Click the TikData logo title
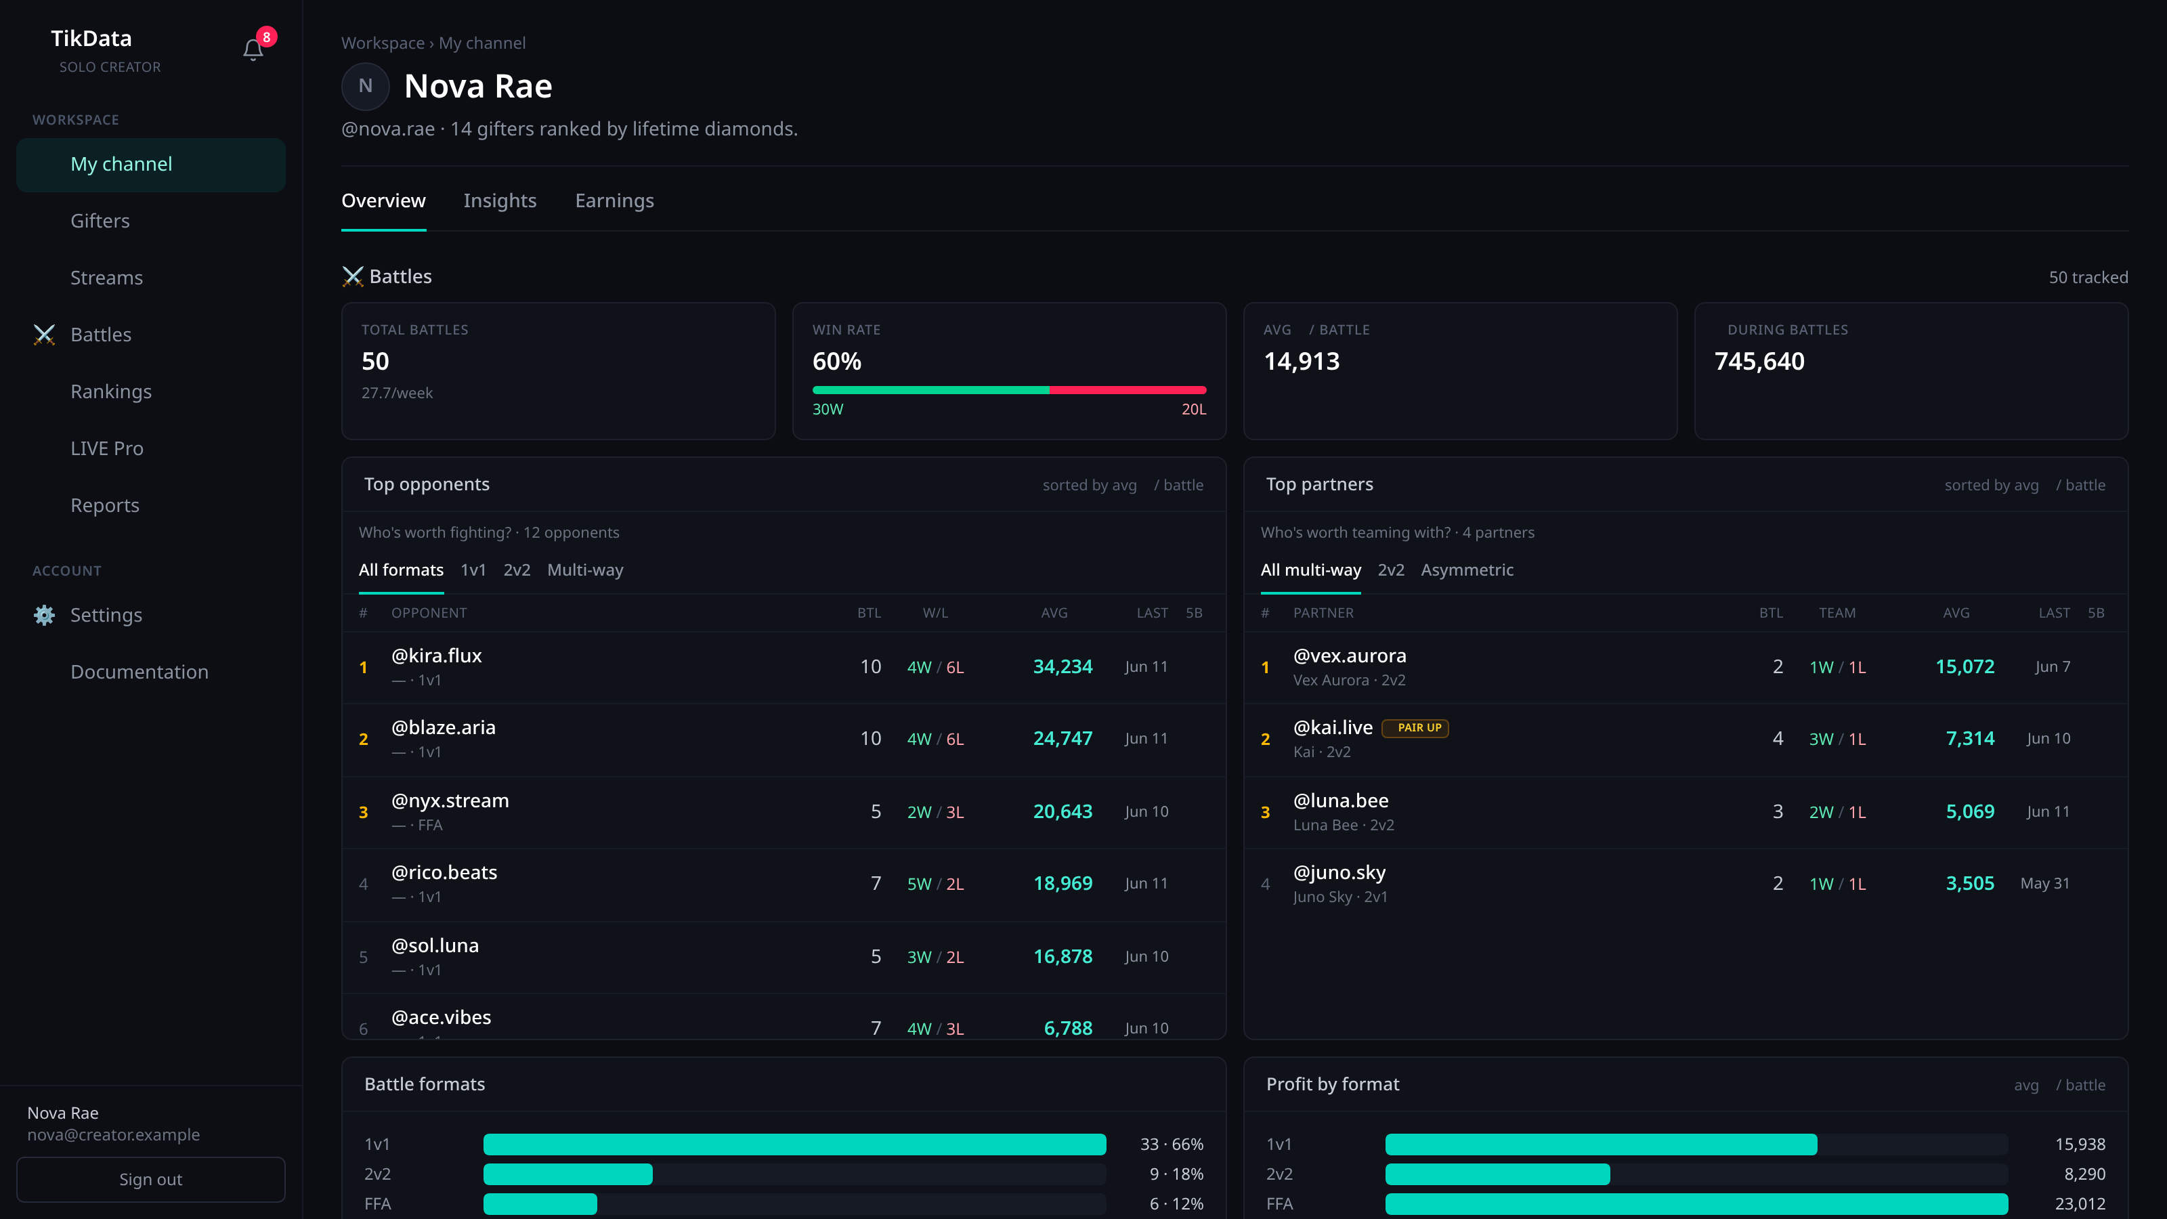This screenshot has width=2167, height=1219. [x=91, y=39]
